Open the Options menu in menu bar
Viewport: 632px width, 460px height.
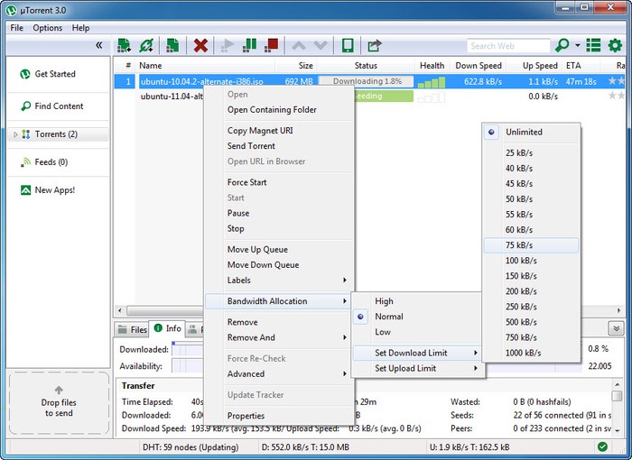pos(48,28)
